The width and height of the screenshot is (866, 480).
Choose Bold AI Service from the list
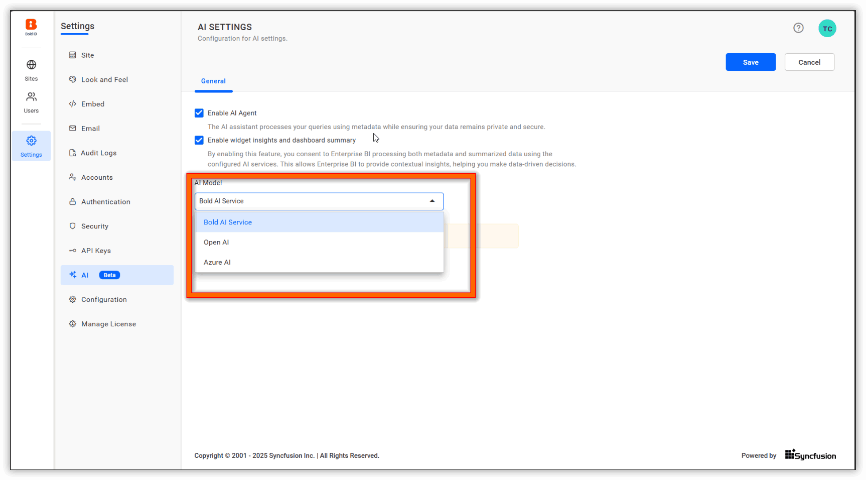pyautogui.click(x=319, y=222)
